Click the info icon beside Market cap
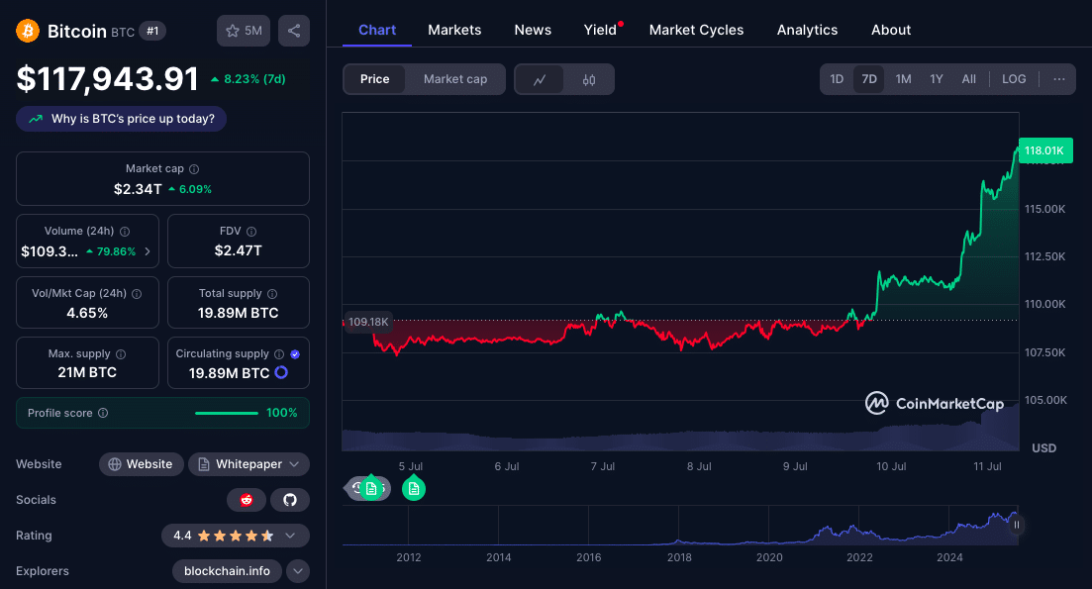Screen dimensions: 1092x589 point(194,169)
